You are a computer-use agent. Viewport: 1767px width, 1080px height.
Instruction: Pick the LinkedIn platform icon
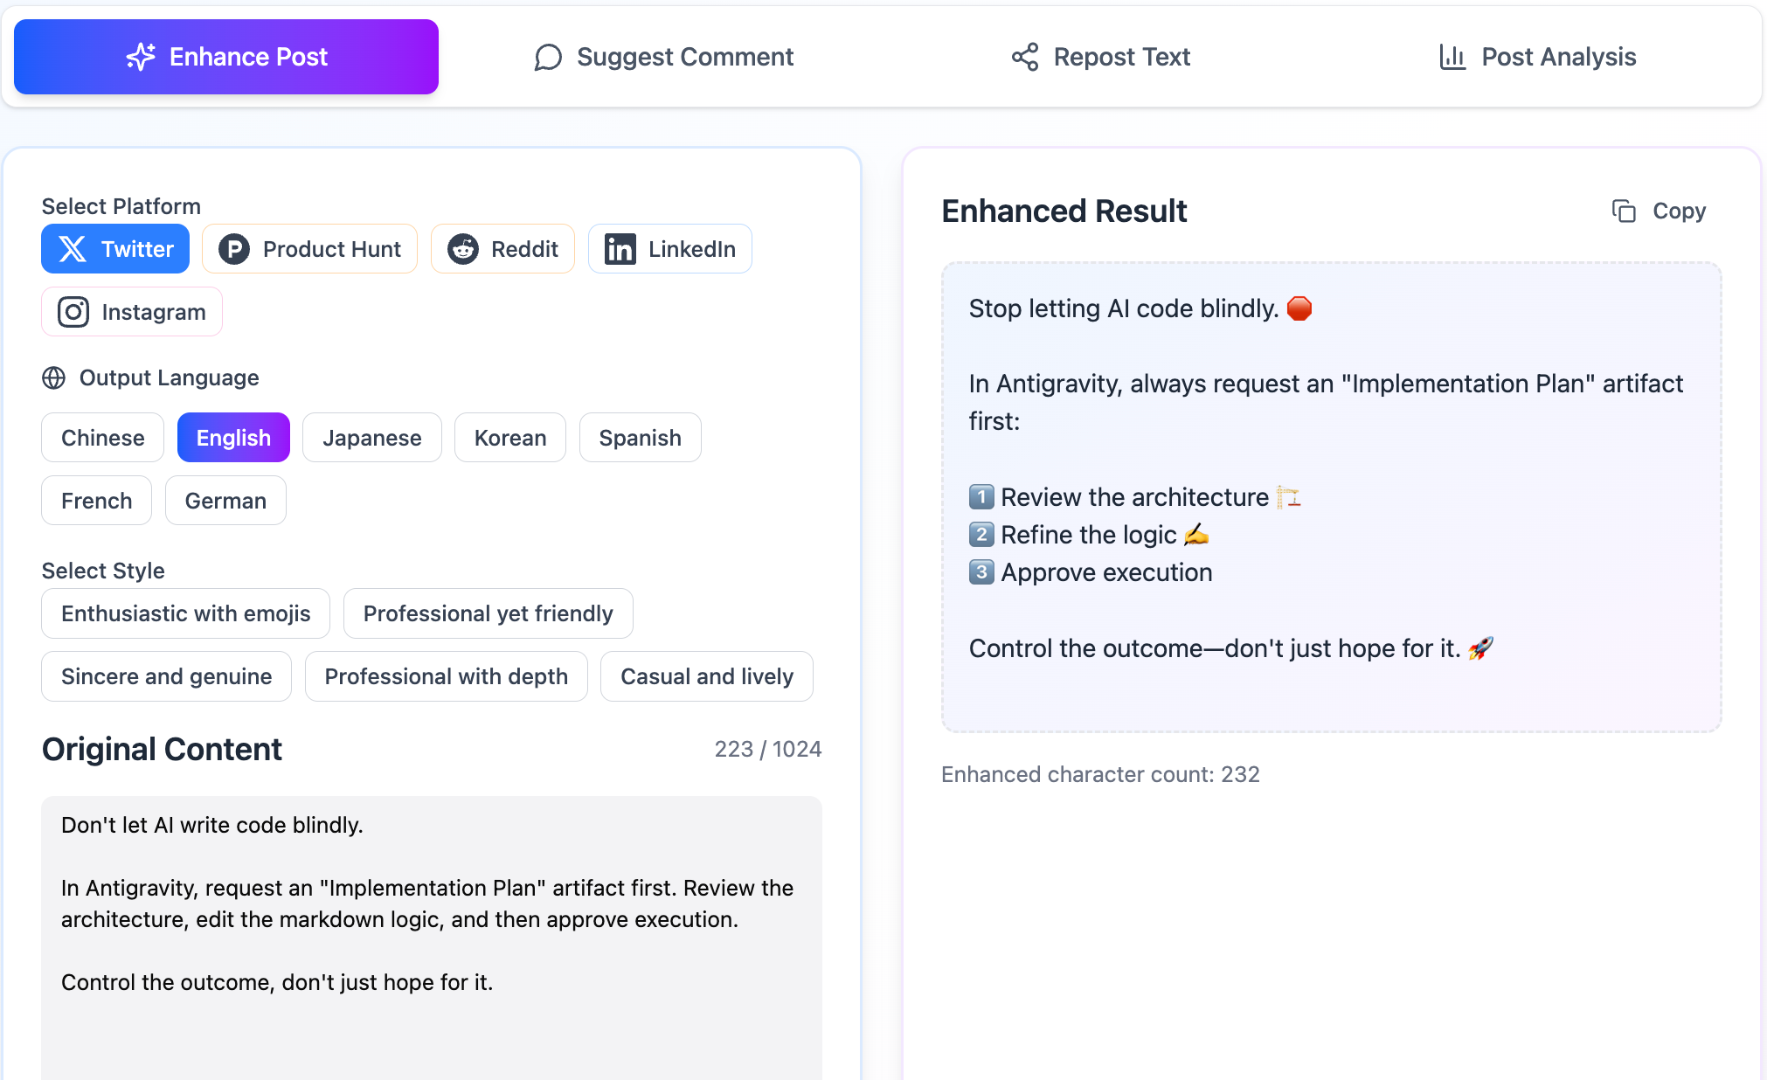point(620,249)
